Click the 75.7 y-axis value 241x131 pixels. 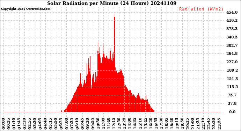232,95
